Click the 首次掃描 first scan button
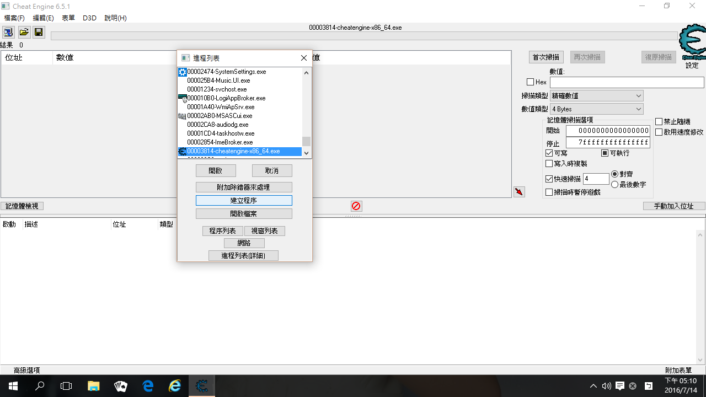The height and width of the screenshot is (397, 706). pos(546,57)
